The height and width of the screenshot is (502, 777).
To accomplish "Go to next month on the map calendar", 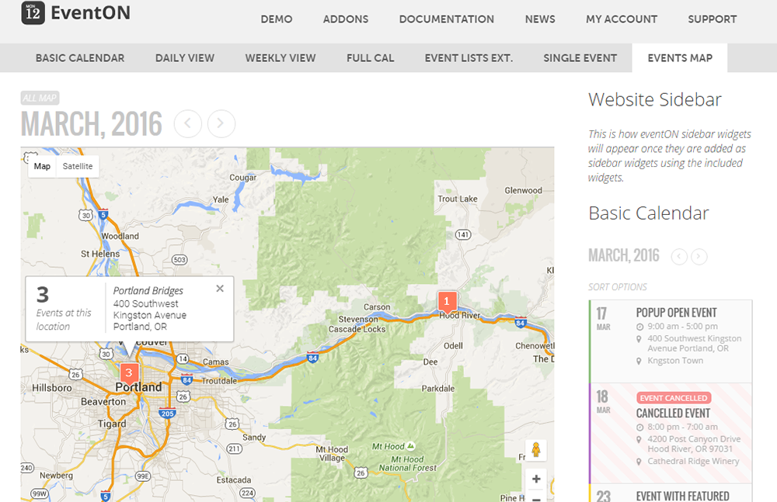I will point(221,123).
